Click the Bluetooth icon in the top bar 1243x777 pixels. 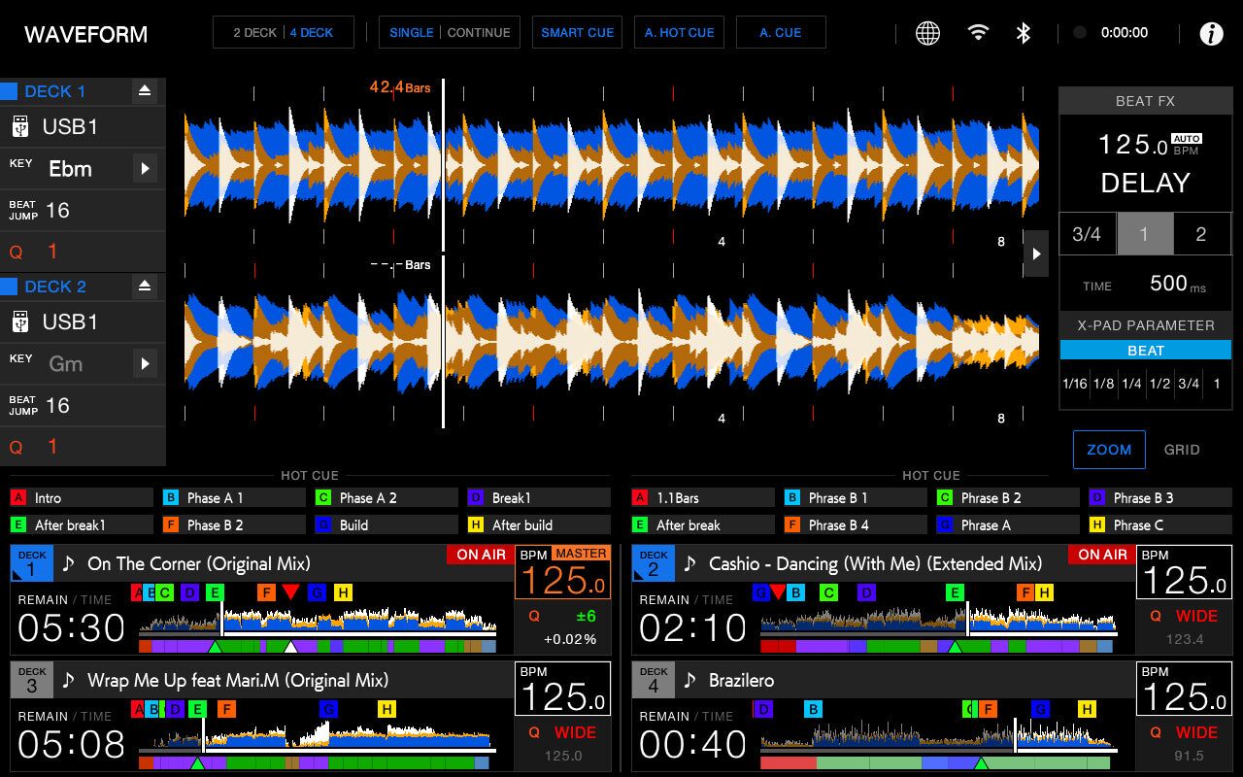(x=1023, y=32)
